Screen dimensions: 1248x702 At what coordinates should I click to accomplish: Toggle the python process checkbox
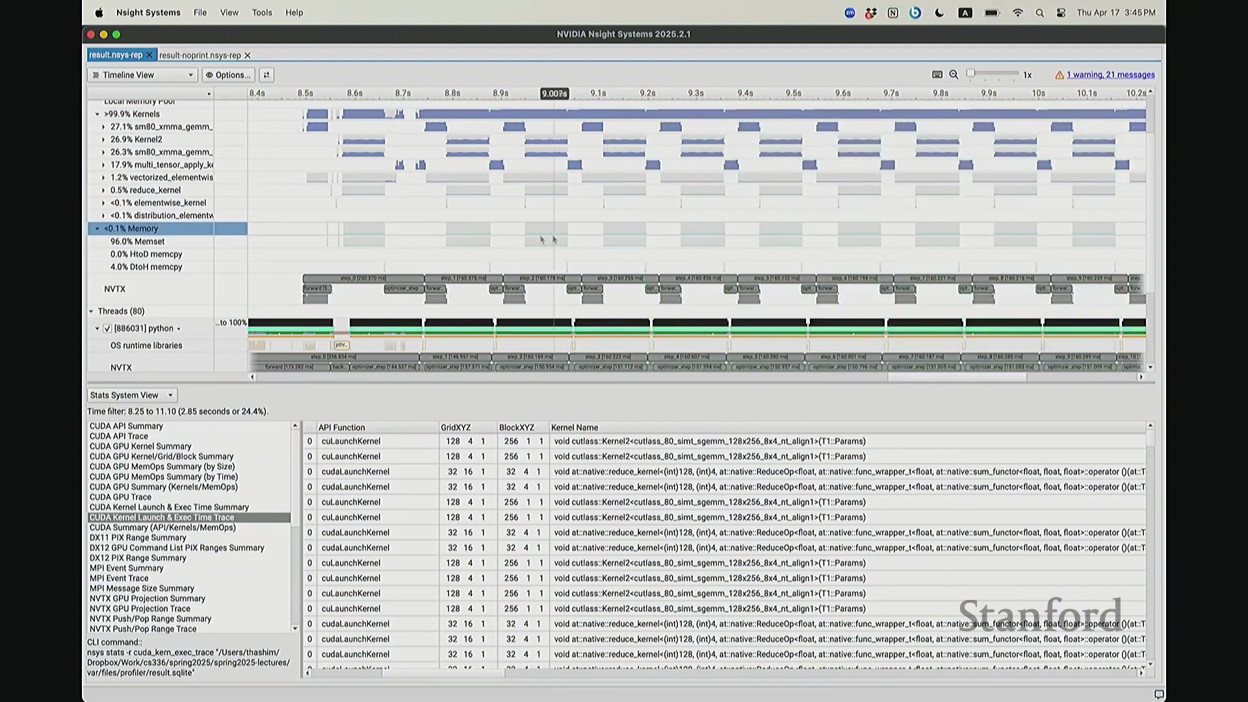pyautogui.click(x=107, y=328)
